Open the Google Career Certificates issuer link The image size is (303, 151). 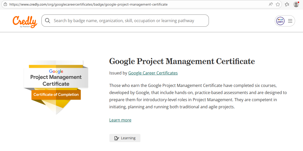(x=153, y=73)
